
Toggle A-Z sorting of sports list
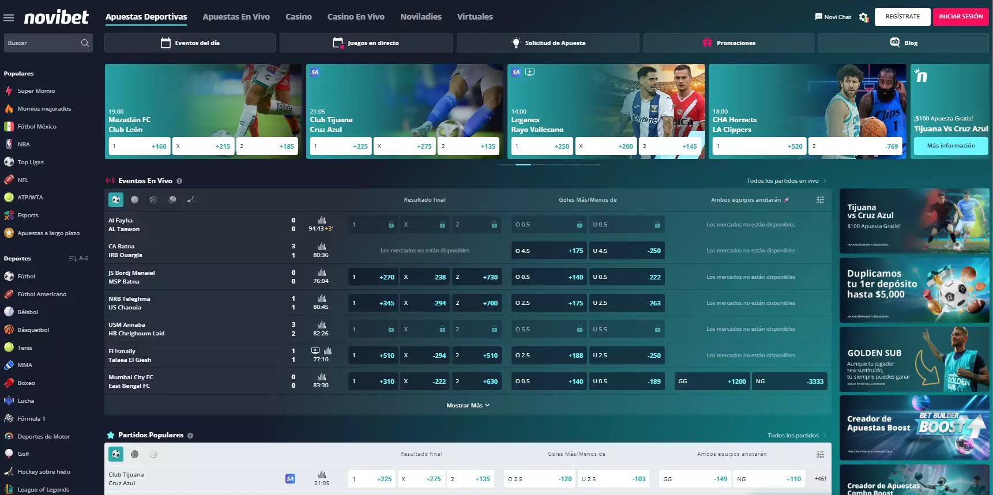(x=78, y=259)
